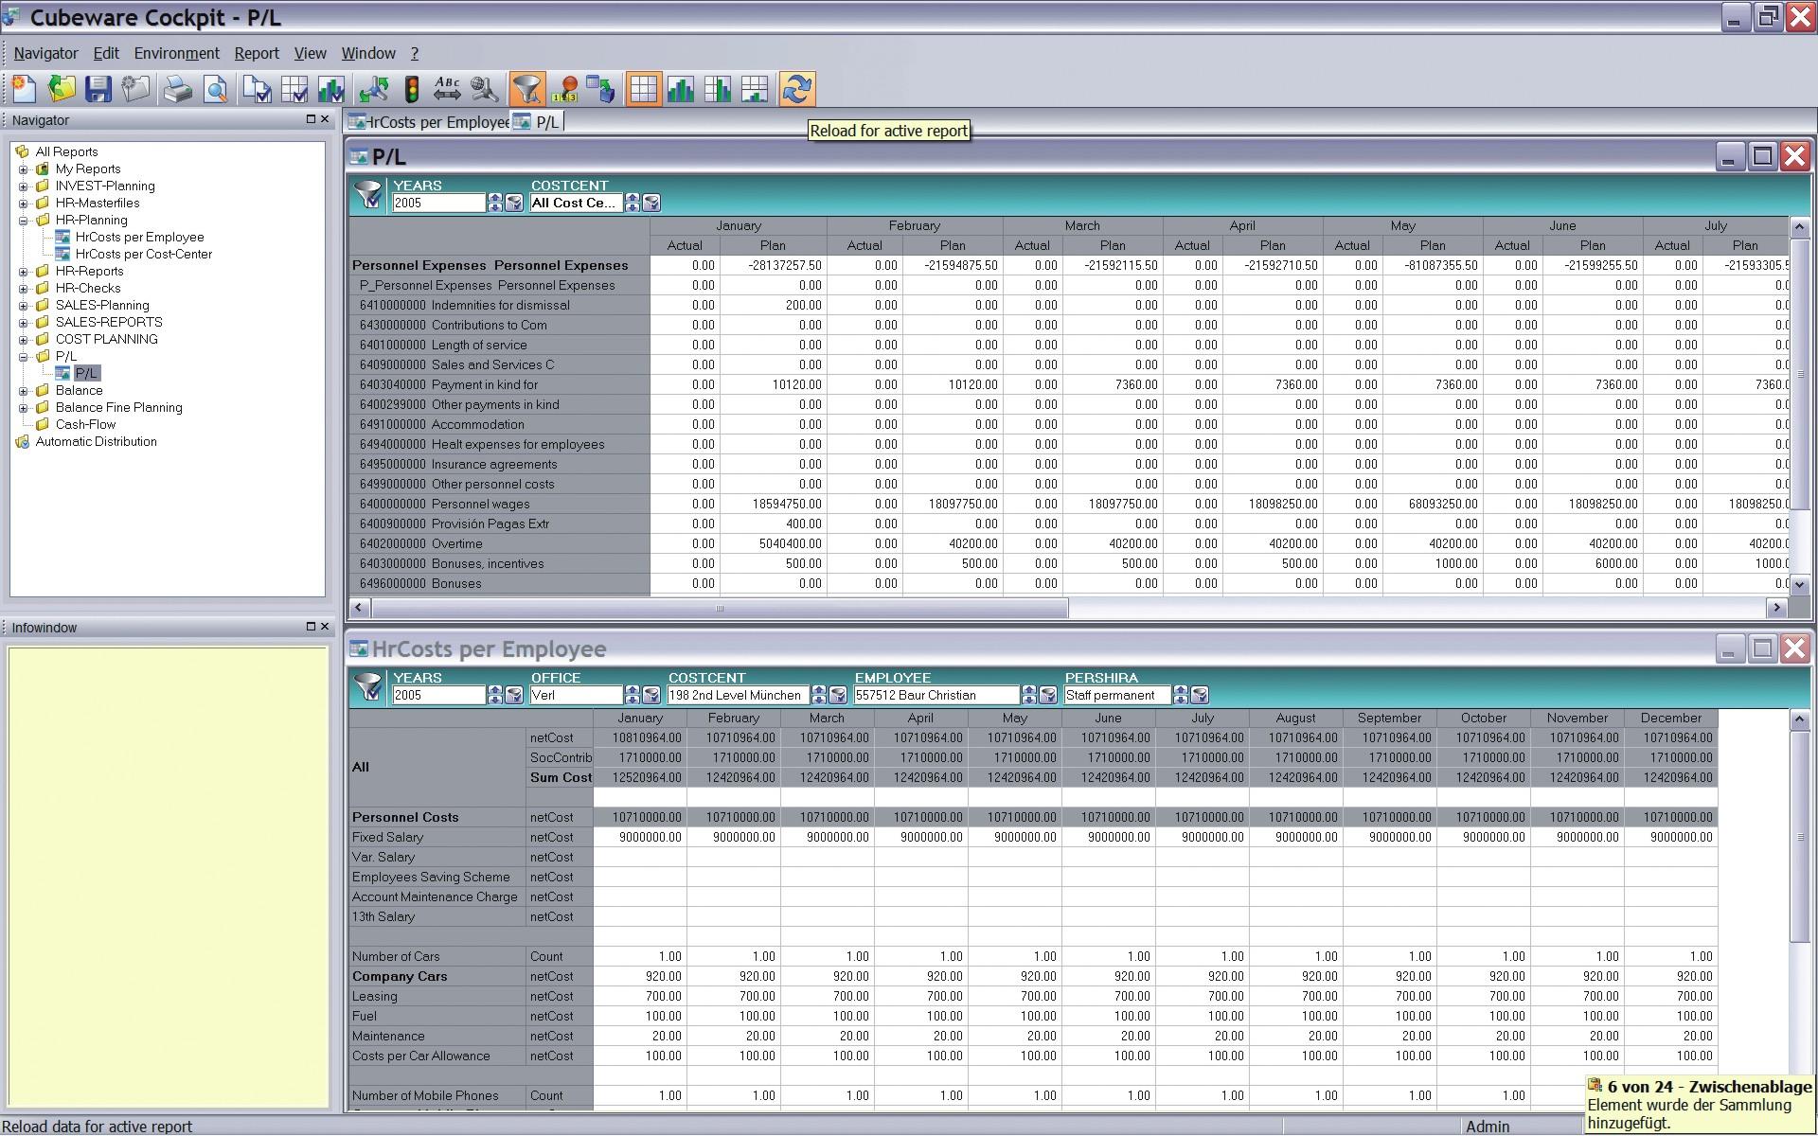Image resolution: width=1818 pixels, height=1136 pixels.
Task: Collapse the HR-Planning folder
Action: 24,220
